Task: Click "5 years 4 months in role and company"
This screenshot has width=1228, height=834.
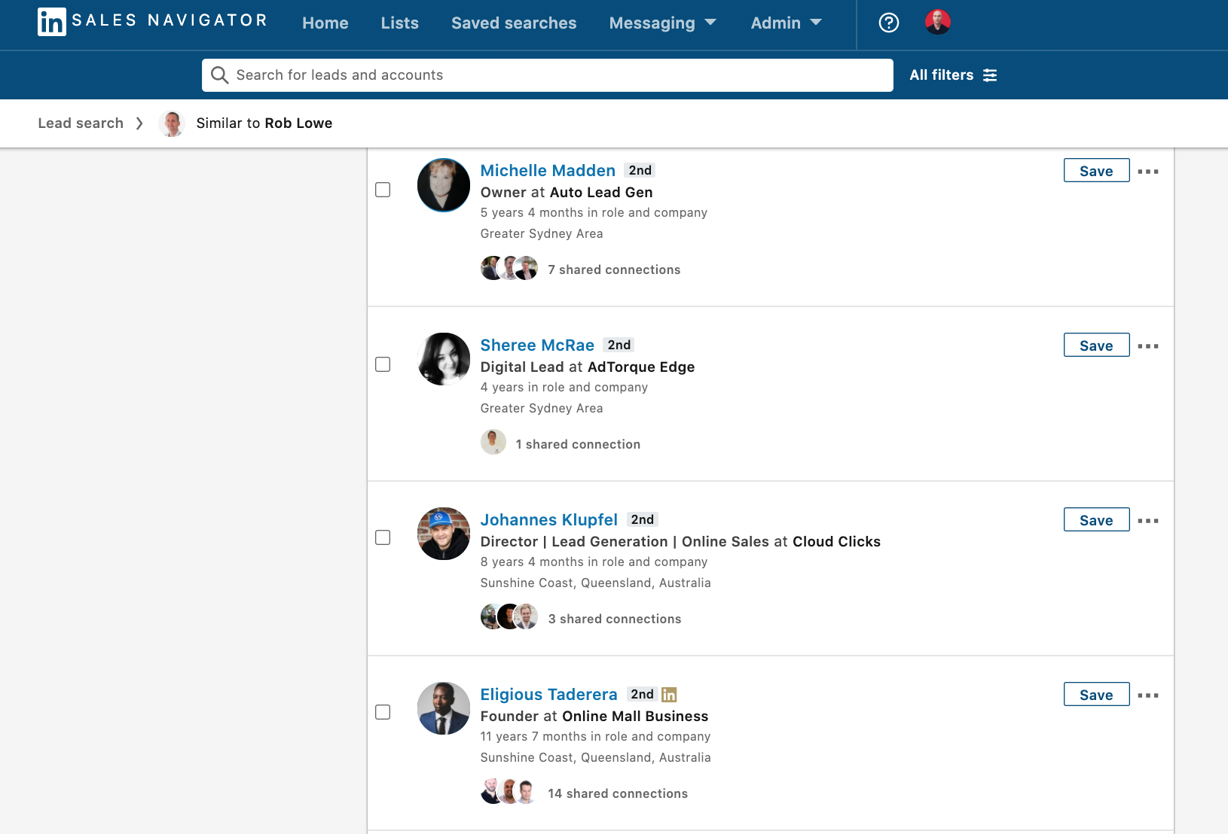Action: point(594,213)
